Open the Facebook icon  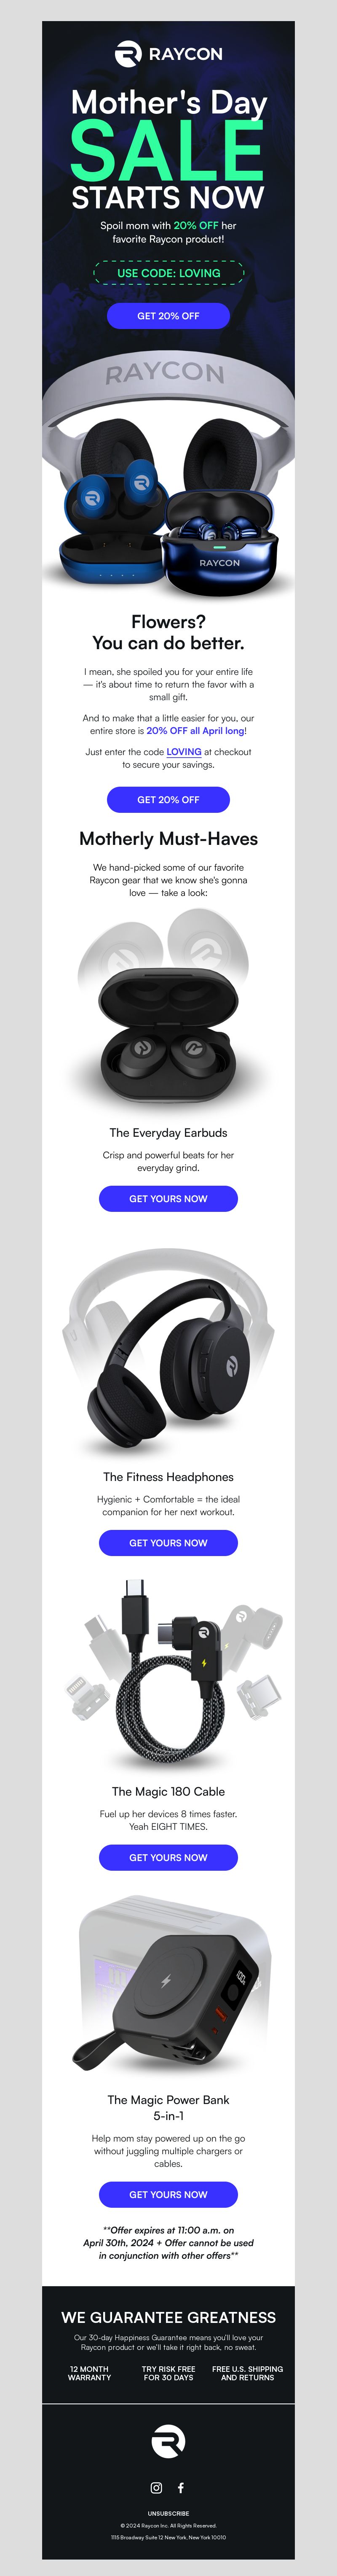181,2488
